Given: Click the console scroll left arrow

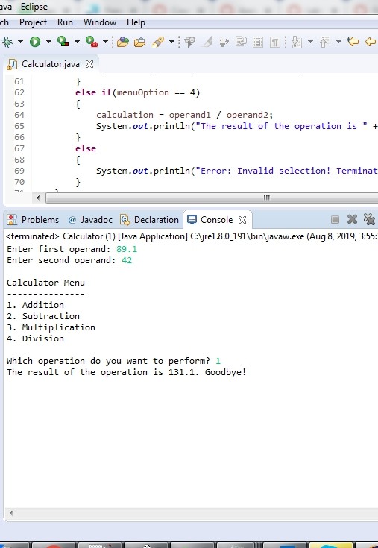Looking at the screenshot, I should [x=11, y=513].
